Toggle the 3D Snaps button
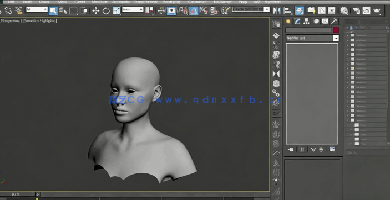The height and width of the screenshot is (200, 390). point(183,10)
